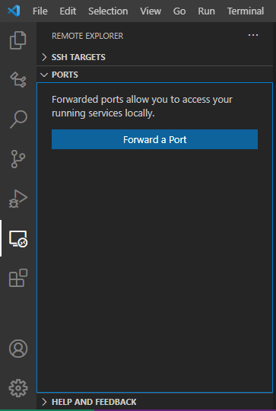Open the Edit menu
276x411 pixels.
coord(68,11)
